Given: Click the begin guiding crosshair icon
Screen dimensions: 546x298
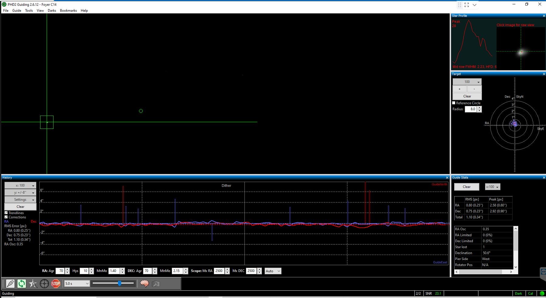Looking at the screenshot, I should 44,284.
